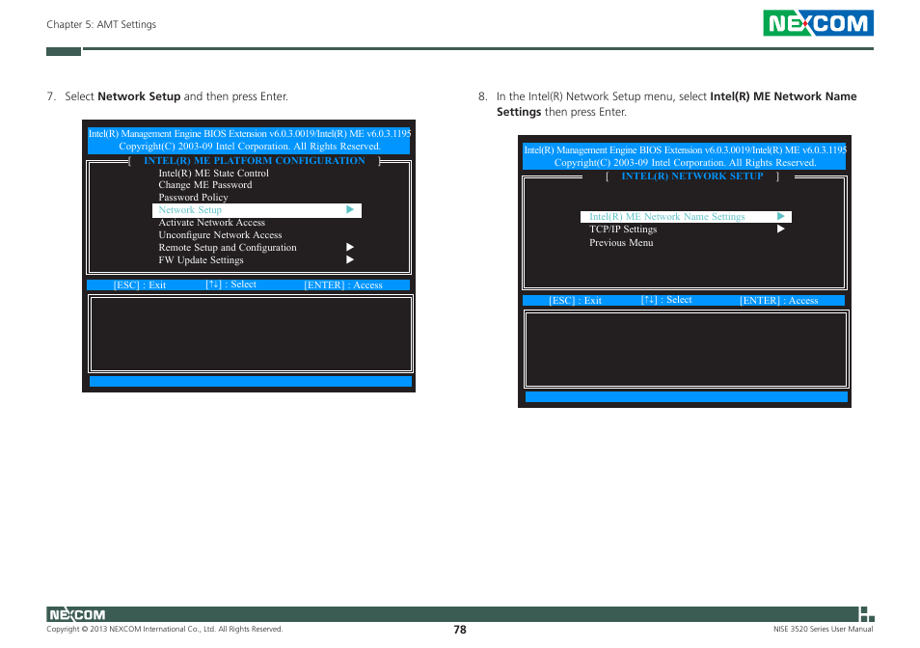Choose Change ME Password option
This screenshot has height=648, width=920.
click(x=205, y=185)
